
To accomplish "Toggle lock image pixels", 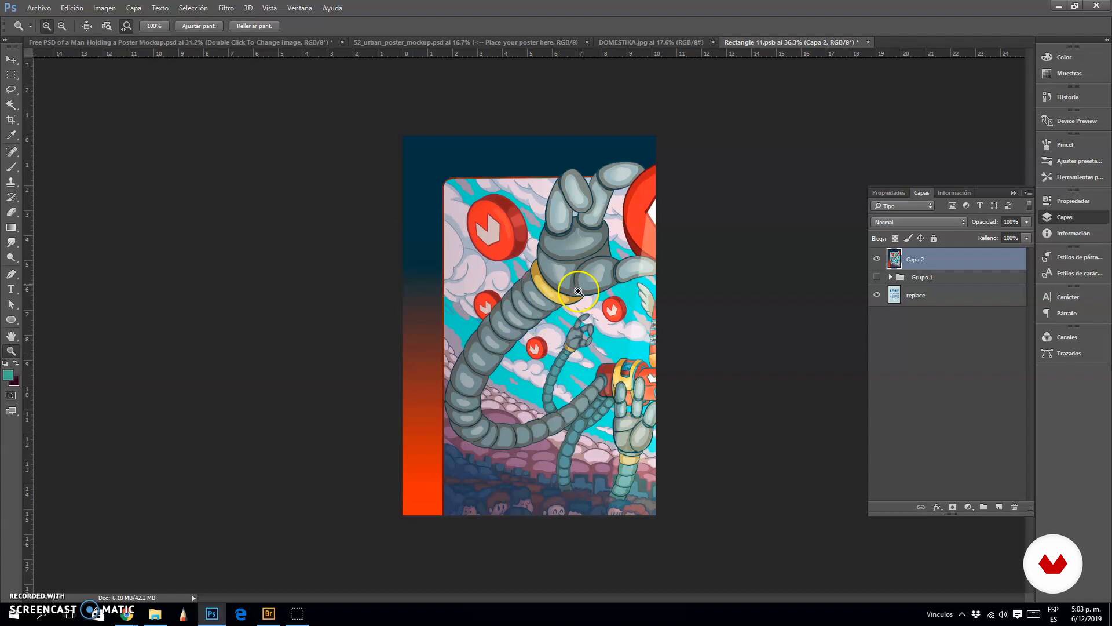I will (x=908, y=238).
